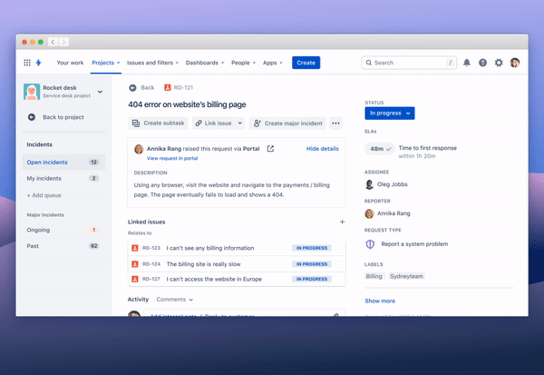The height and width of the screenshot is (375, 544).
Task: Click in the Search field
Action: (x=410, y=63)
